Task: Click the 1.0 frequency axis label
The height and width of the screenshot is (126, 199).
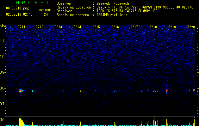Action: tap(3, 57)
